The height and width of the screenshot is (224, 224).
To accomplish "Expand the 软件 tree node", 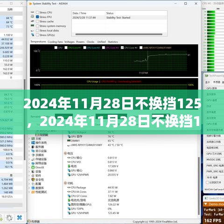I will pyautogui.click(x=29, y=175).
